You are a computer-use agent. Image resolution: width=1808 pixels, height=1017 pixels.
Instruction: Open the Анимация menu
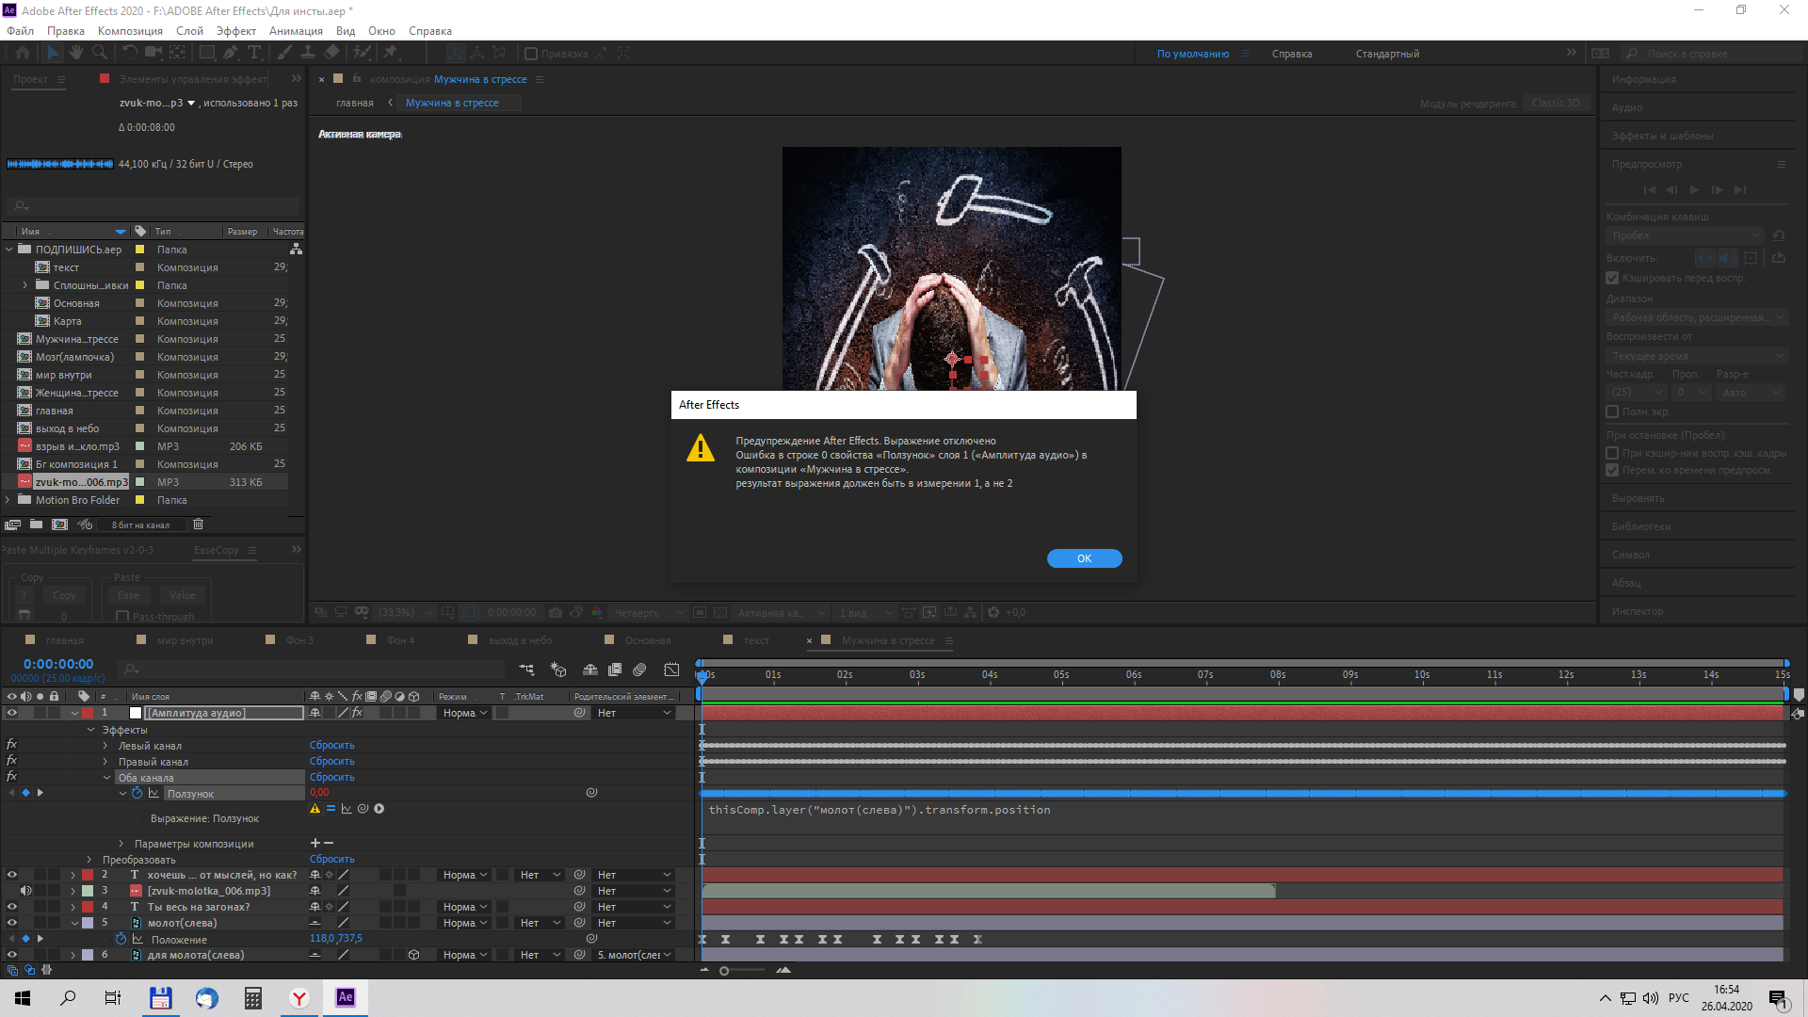296,31
